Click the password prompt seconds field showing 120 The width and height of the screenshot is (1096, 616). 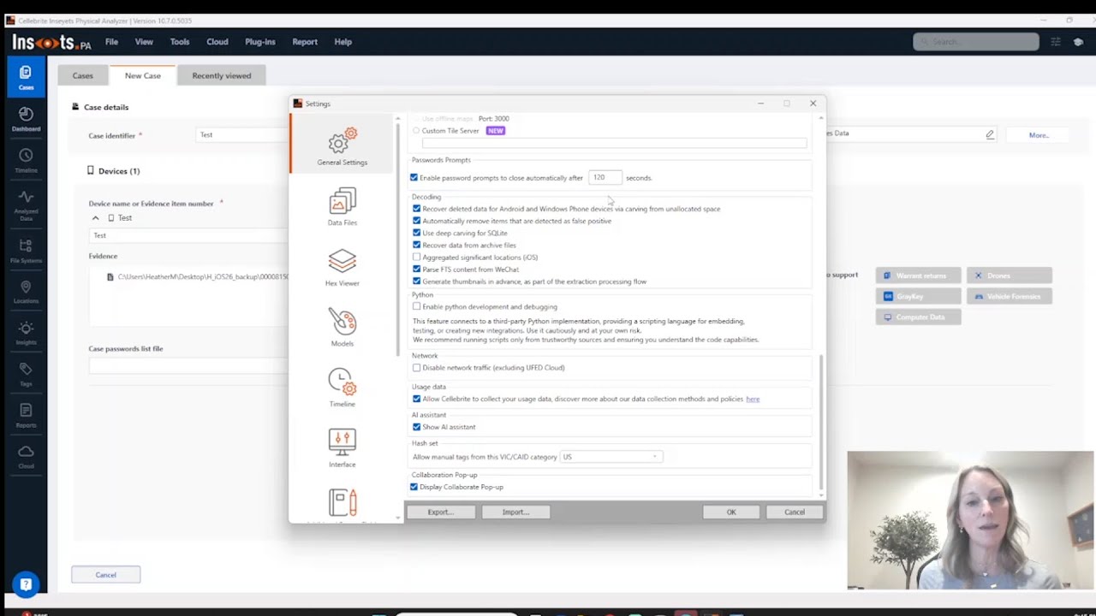[605, 178]
